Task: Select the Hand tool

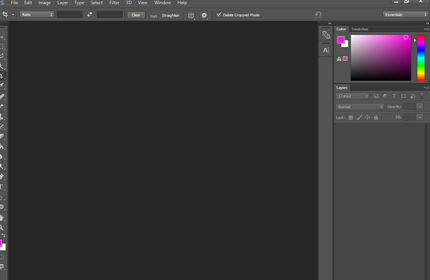Action: pyautogui.click(x=1, y=218)
